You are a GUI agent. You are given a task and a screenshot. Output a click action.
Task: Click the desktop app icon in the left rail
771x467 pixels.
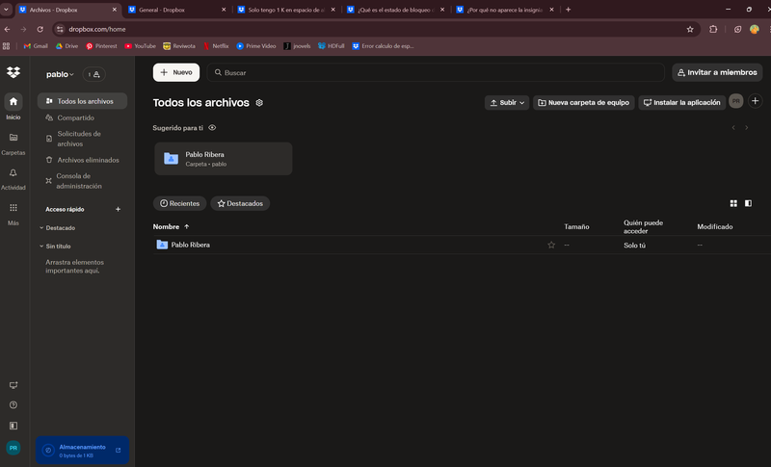pos(13,385)
